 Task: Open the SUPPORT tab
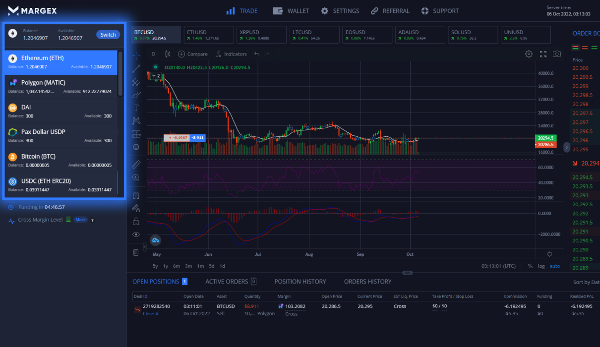[x=440, y=11]
